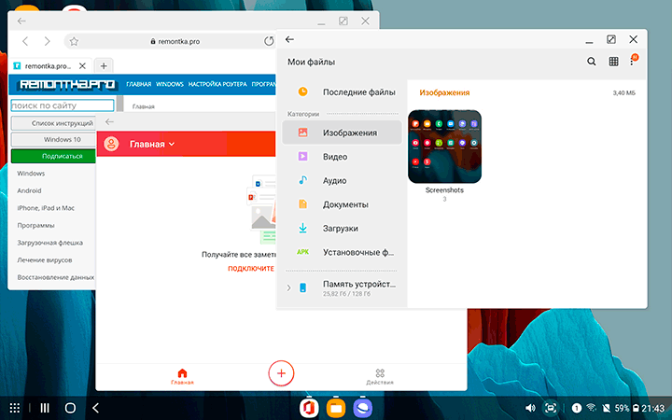Viewport: 672px width, 420px height.
Task: Open the Загрузочная флешка link
Action: click(49, 243)
